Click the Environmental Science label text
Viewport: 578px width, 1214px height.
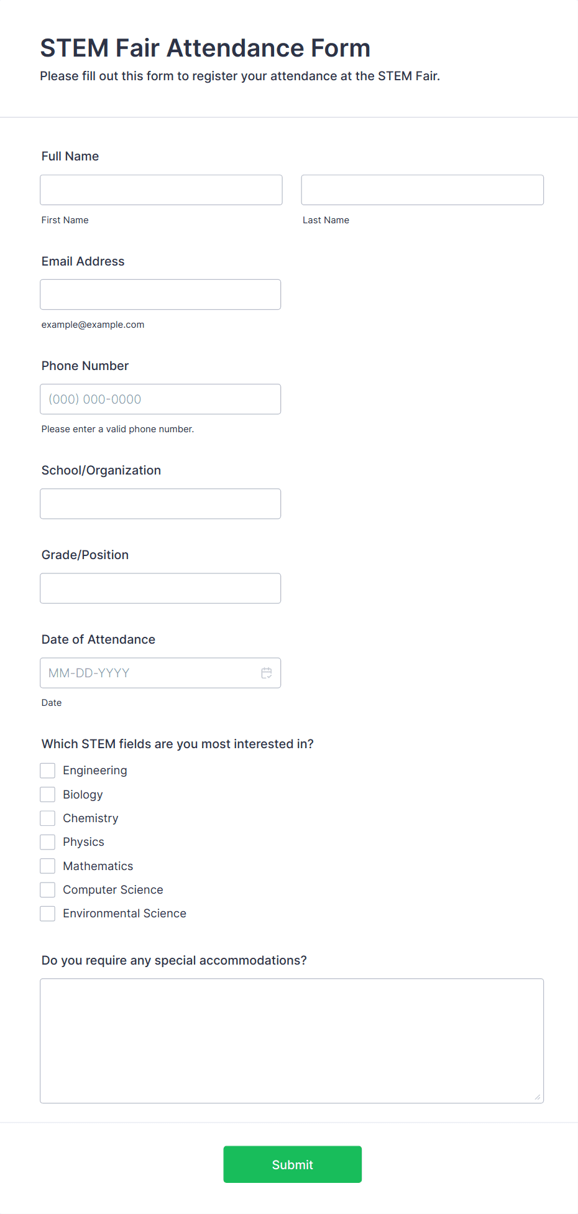click(x=124, y=914)
